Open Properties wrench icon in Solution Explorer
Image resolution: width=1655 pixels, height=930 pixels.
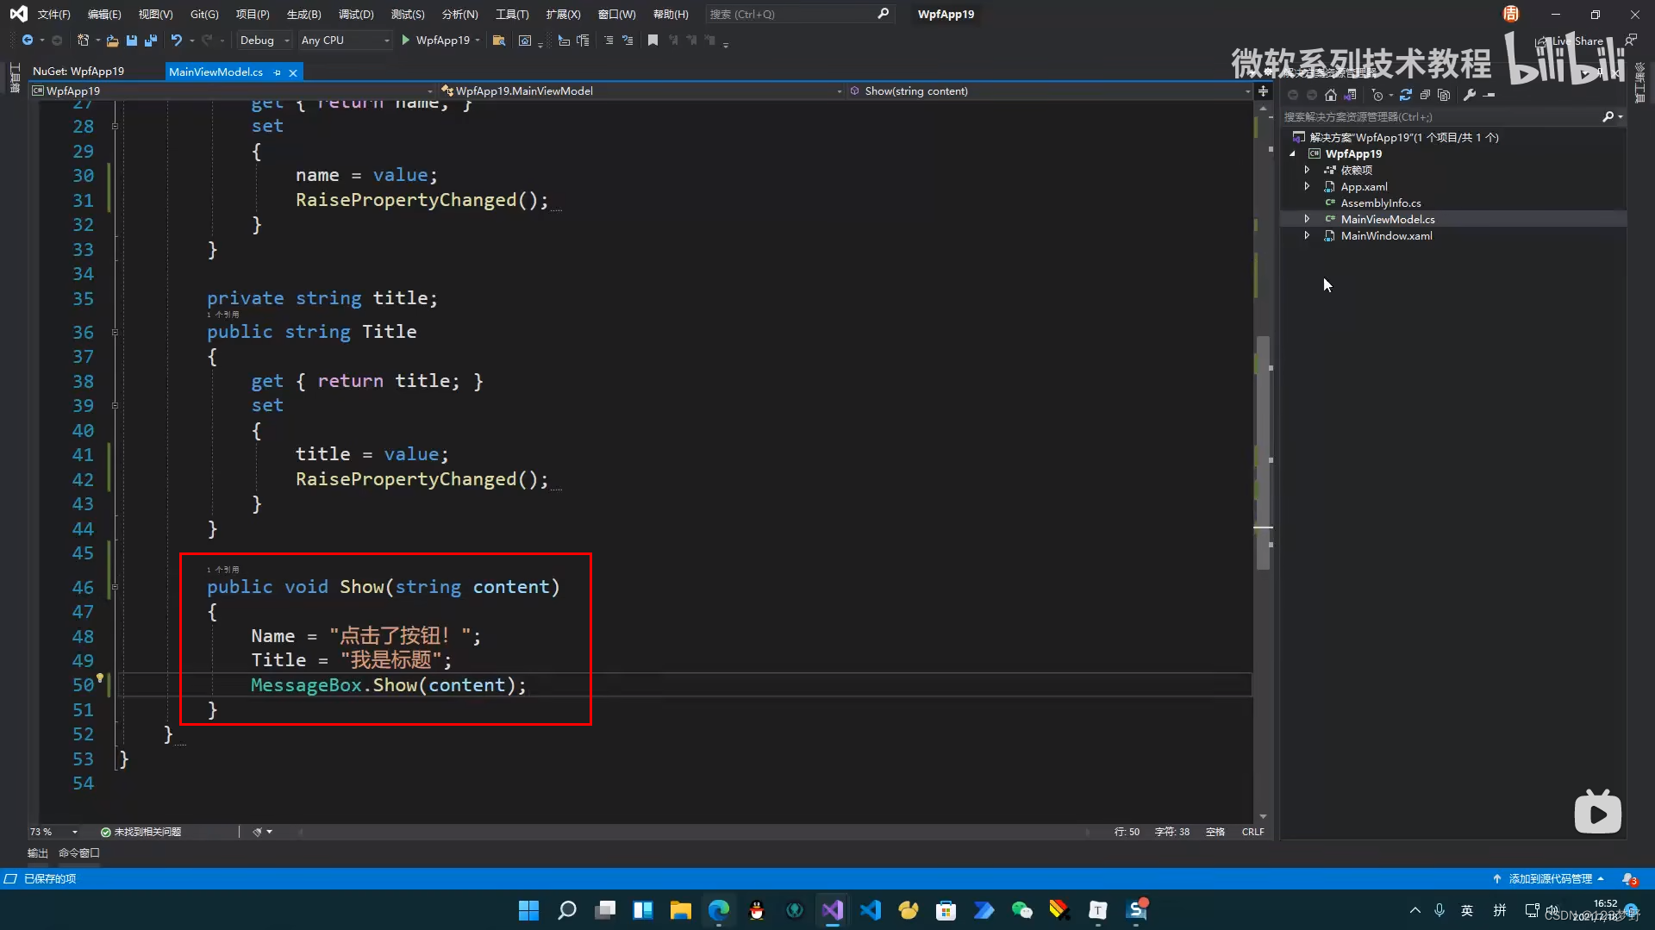pyautogui.click(x=1470, y=95)
